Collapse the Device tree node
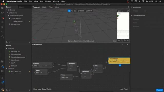 point(7,10)
